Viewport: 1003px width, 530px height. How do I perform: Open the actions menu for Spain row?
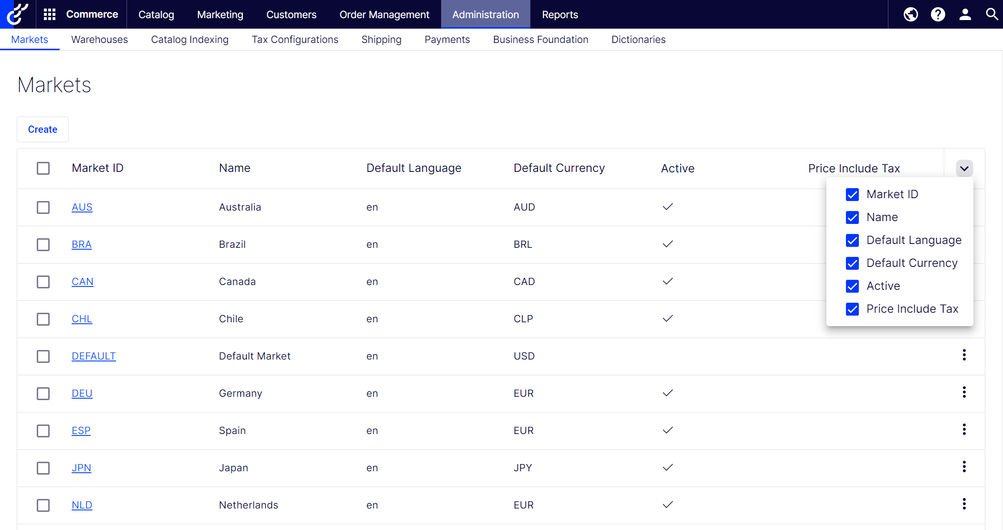pos(964,429)
